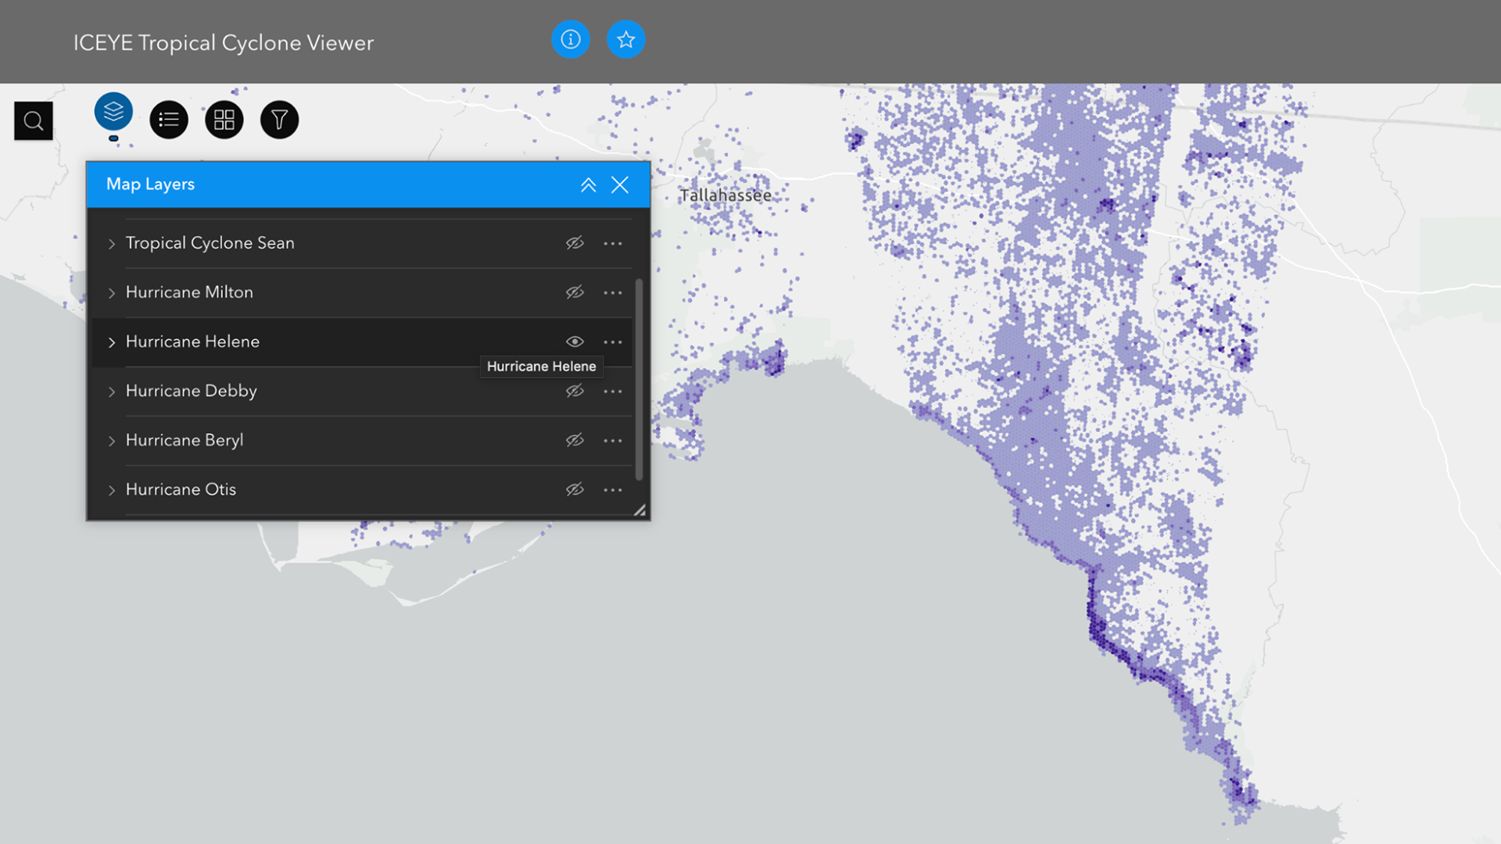Open Hurricane Otis more options menu
The image size is (1501, 844).
613,490
